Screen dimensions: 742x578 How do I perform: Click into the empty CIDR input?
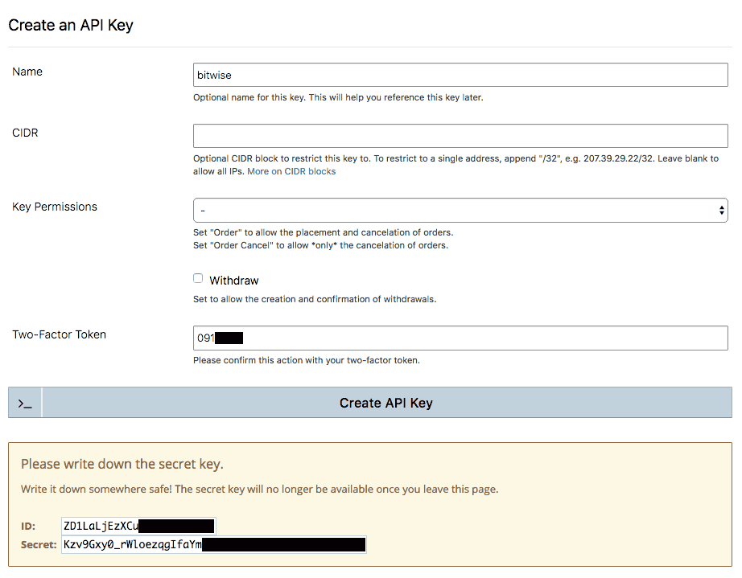pos(460,136)
